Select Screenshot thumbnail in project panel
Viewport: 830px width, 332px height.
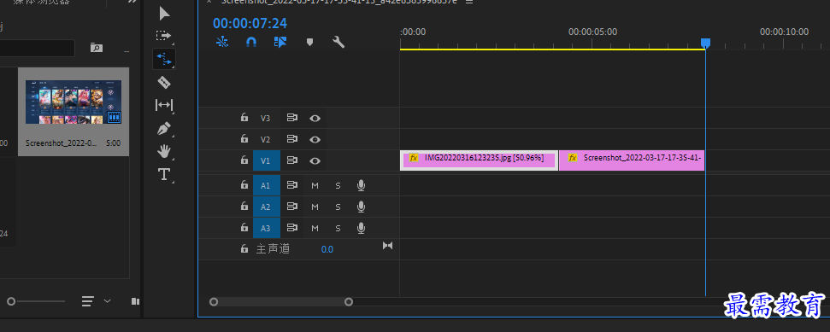[74, 102]
